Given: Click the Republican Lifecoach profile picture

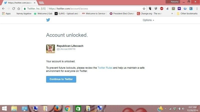Looking at the screenshot, I should click(50, 49).
